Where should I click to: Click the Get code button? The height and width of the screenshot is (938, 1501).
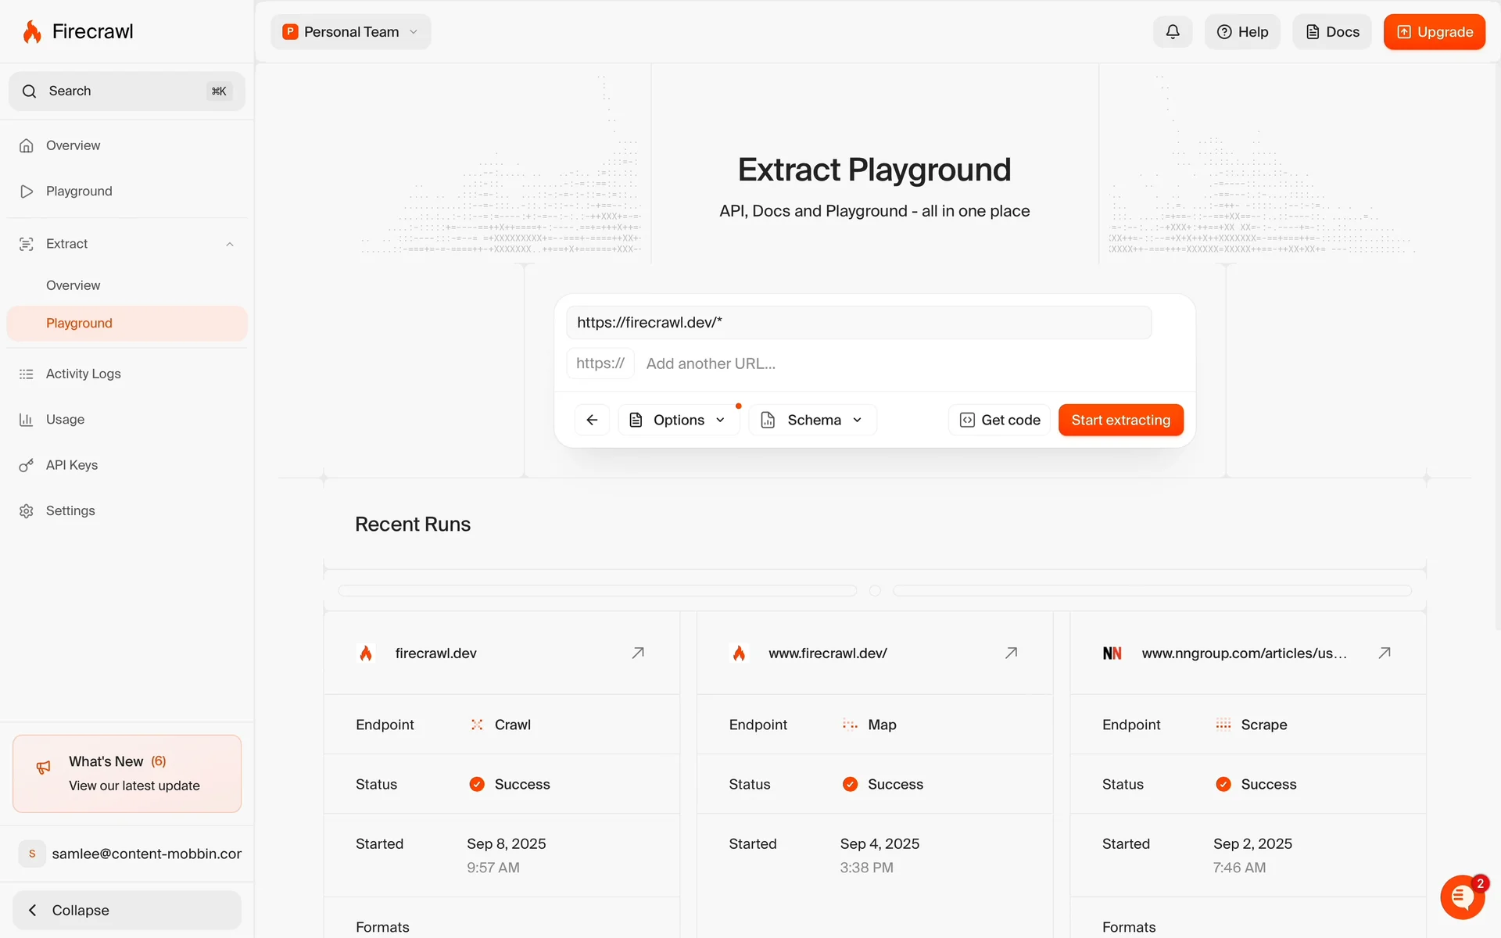1000,420
